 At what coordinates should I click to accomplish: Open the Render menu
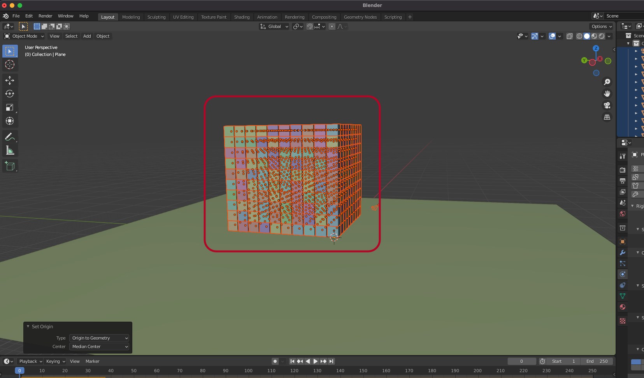point(45,16)
